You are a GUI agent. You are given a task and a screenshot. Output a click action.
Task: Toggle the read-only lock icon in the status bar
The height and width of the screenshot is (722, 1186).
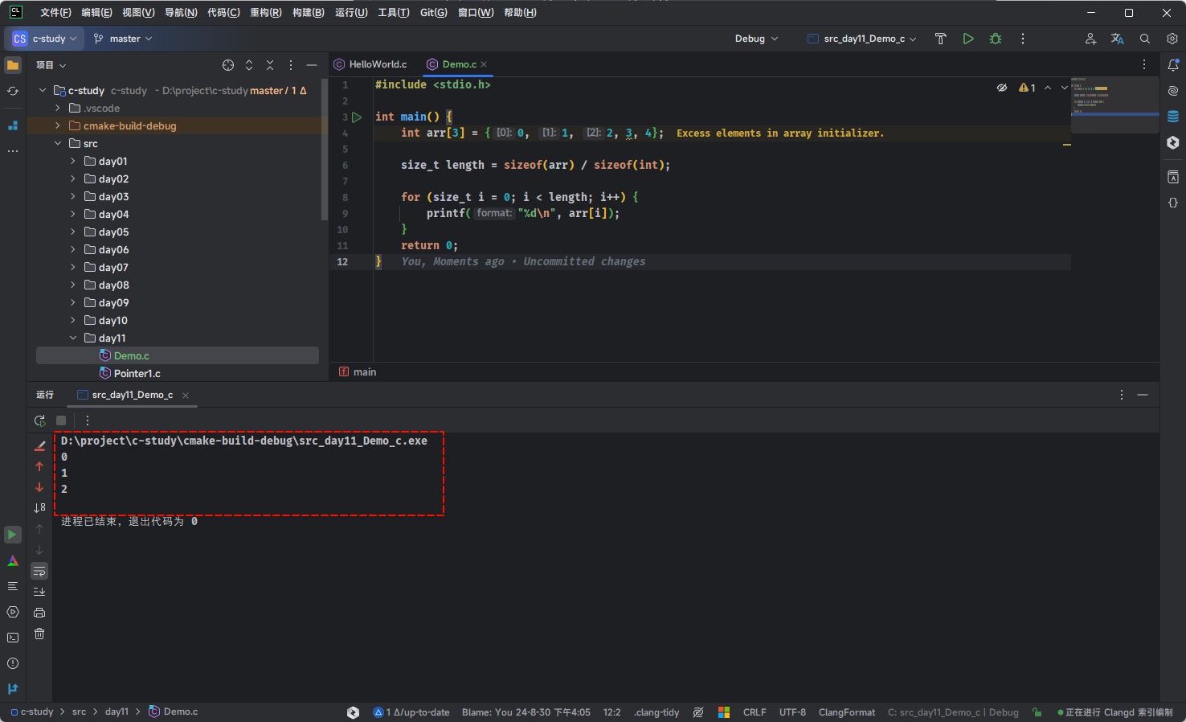click(x=1037, y=712)
